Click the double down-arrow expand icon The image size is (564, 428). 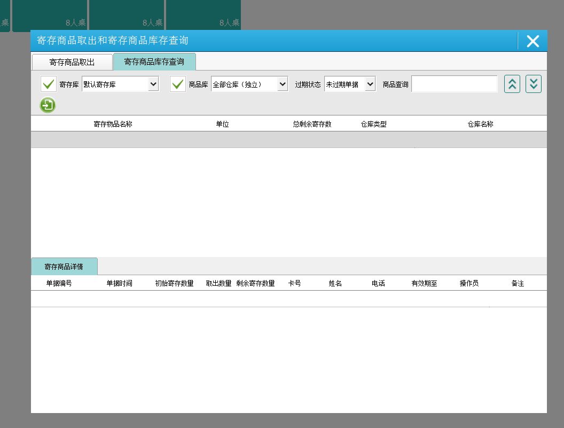[533, 84]
